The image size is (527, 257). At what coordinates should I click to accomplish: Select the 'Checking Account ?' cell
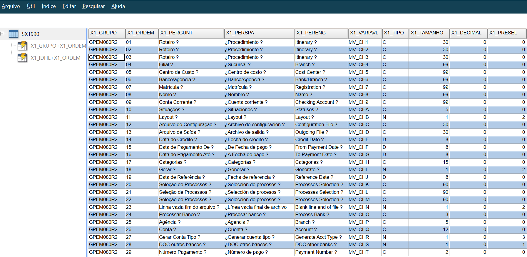(x=321, y=102)
